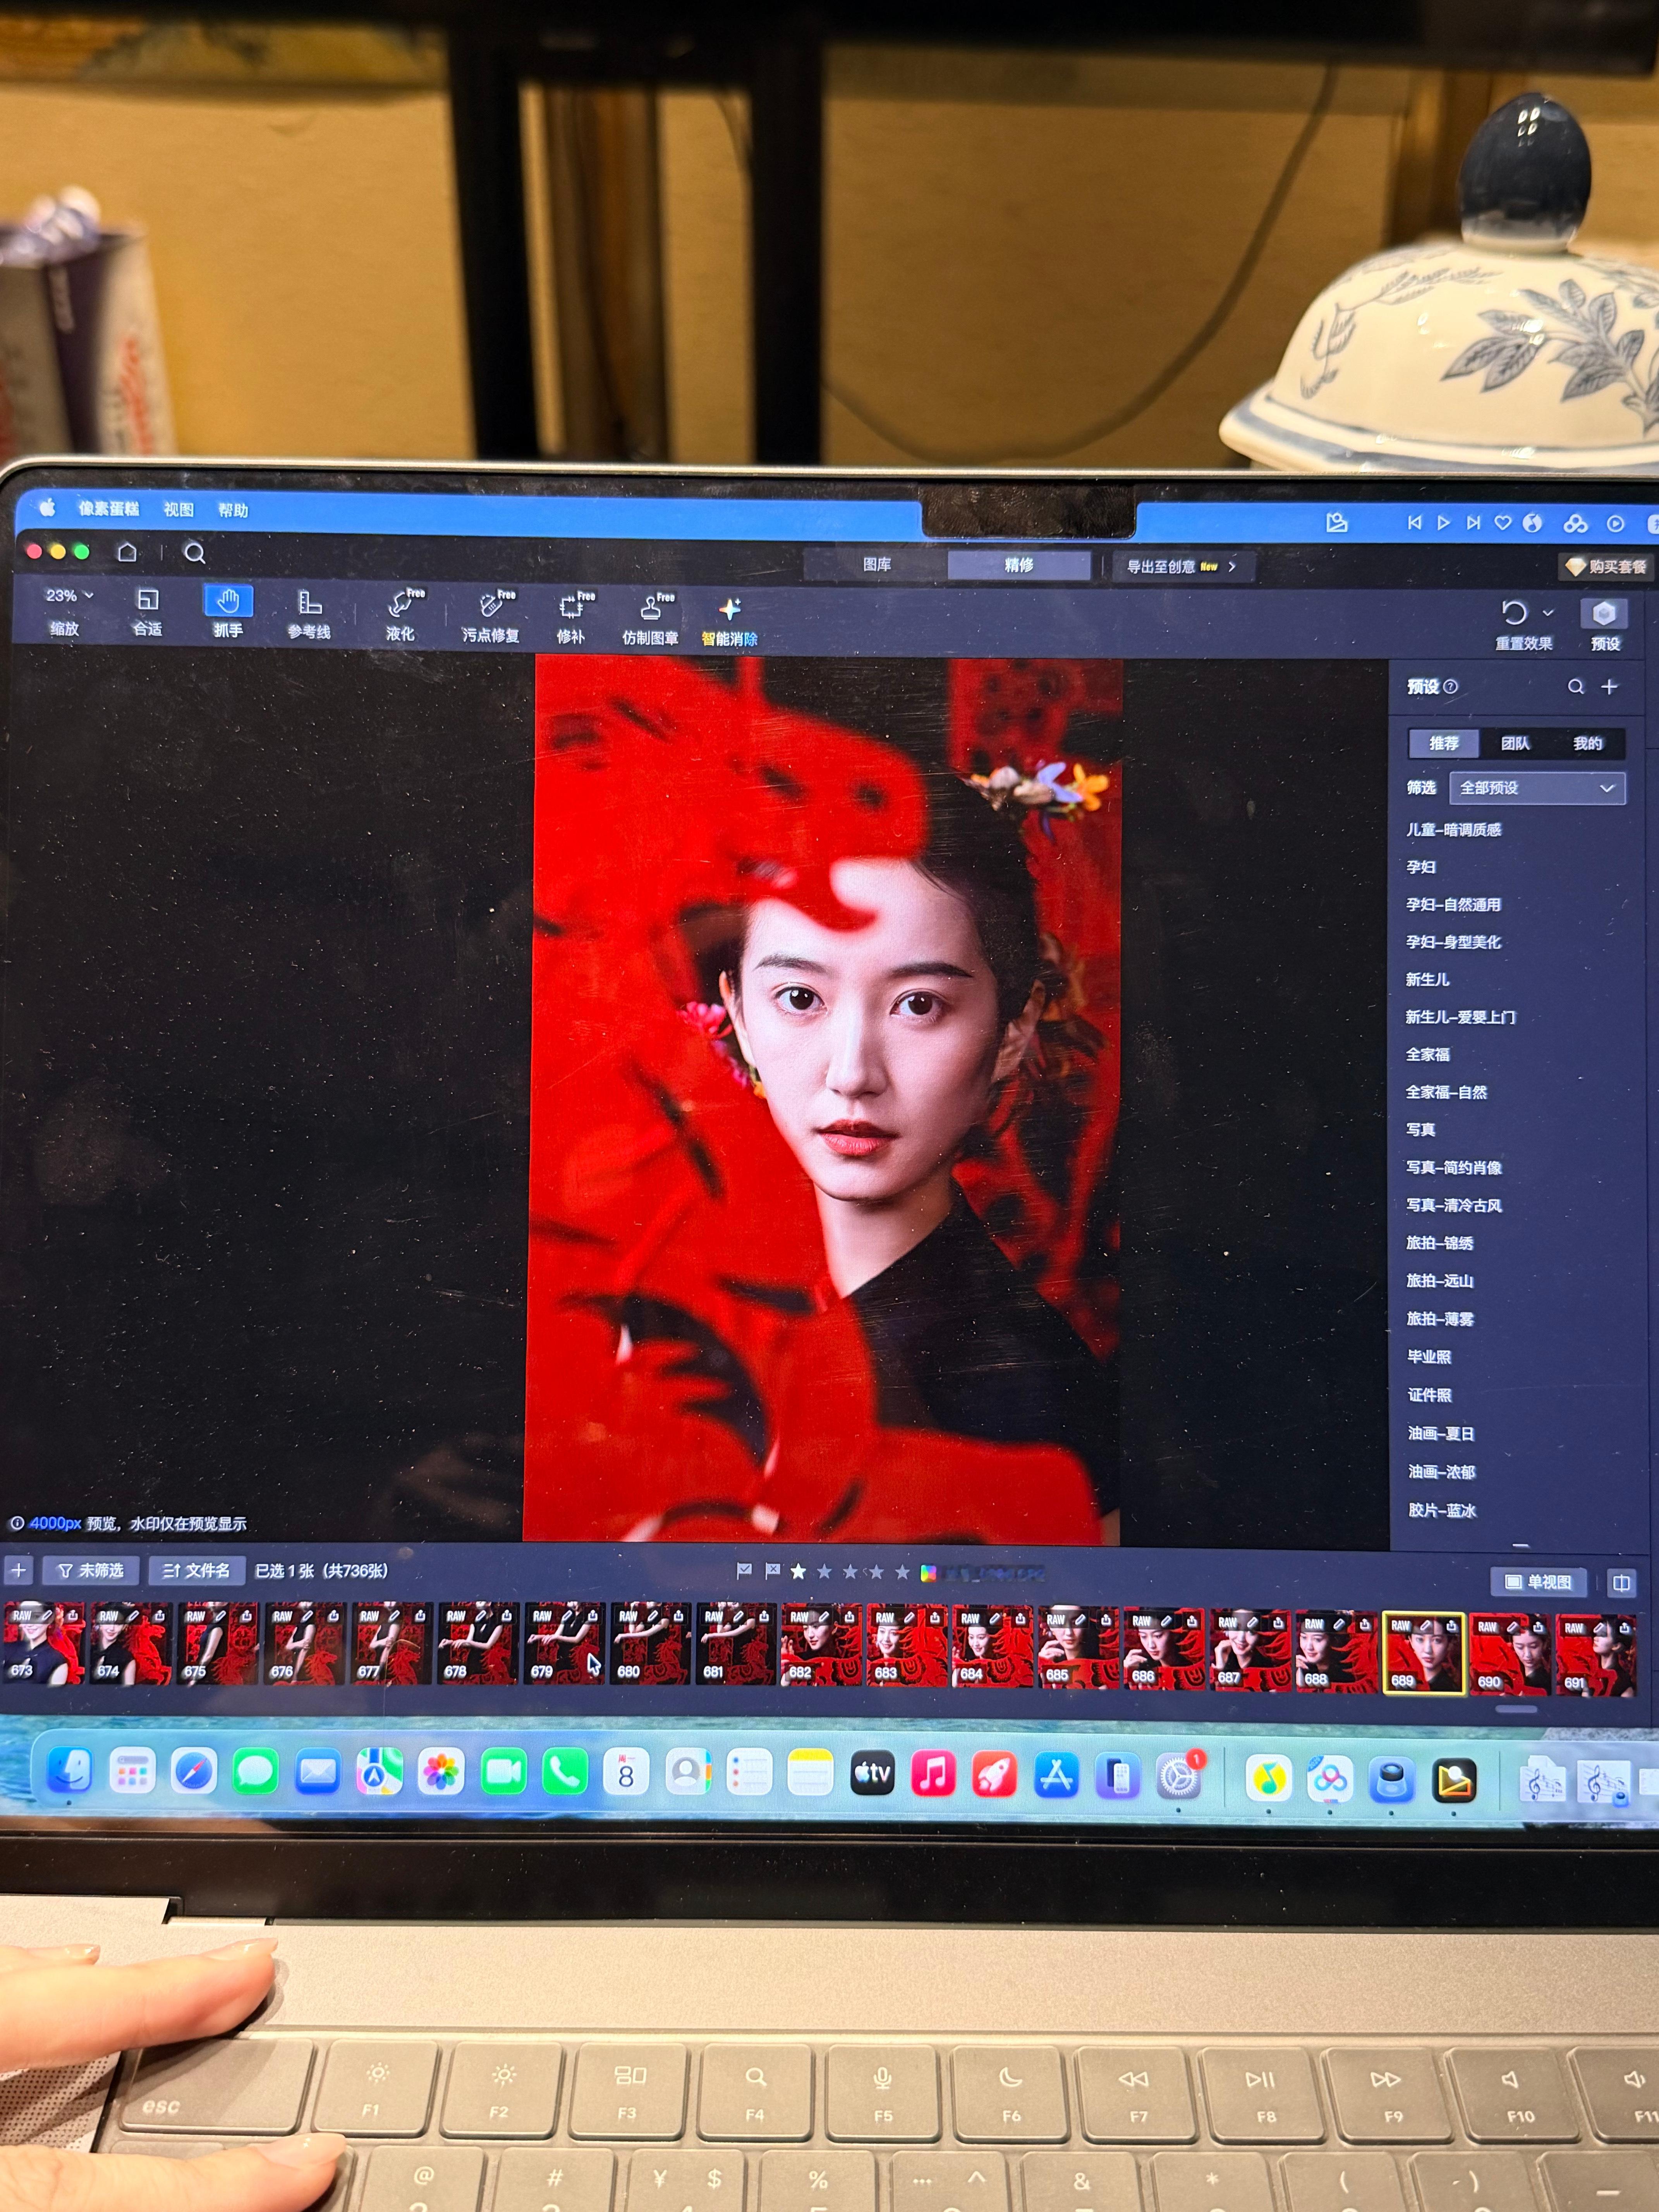Open the 重置效果 dropdown arrow
Viewport: 1659px width, 2212px height.
1548,612
